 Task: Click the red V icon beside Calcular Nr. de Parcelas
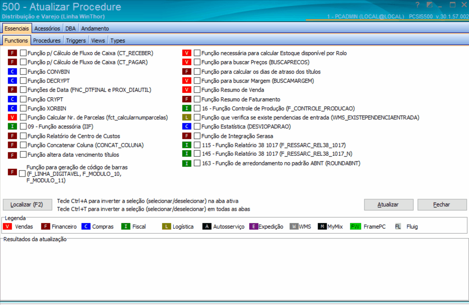tap(12, 117)
